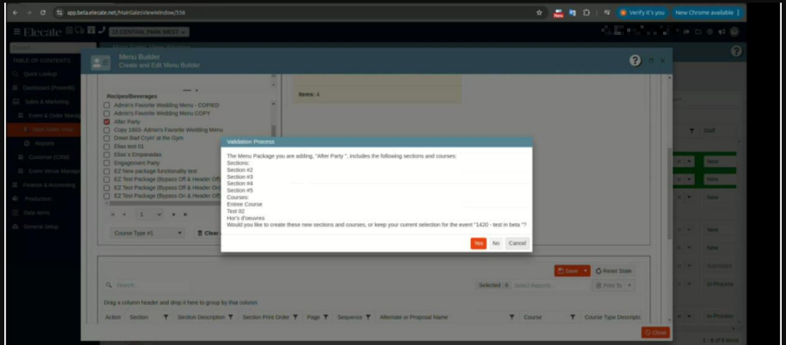Cancel the Validation Process dialog
Screen dimensions: 786x345
pyautogui.click(x=517, y=244)
